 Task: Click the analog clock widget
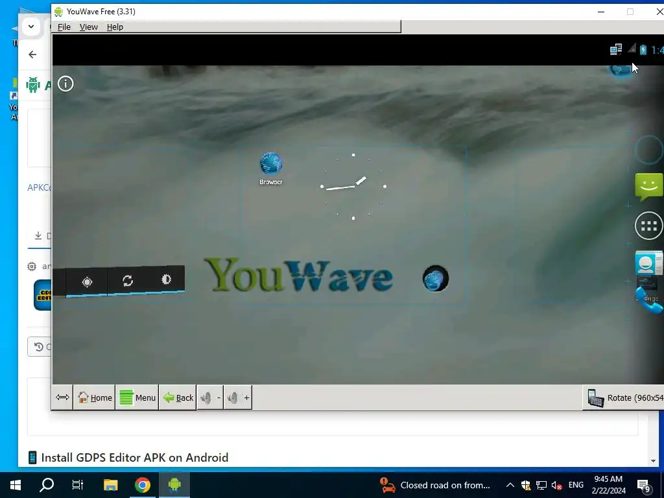click(353, 187)
